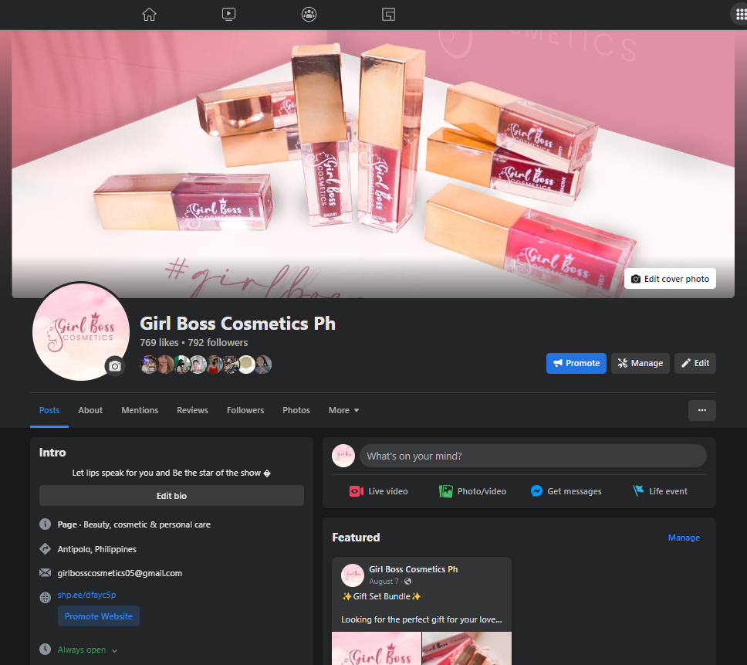This screenshot has height=665, width=747.
Task: Click the featured post author avatar
Action: 353,575
